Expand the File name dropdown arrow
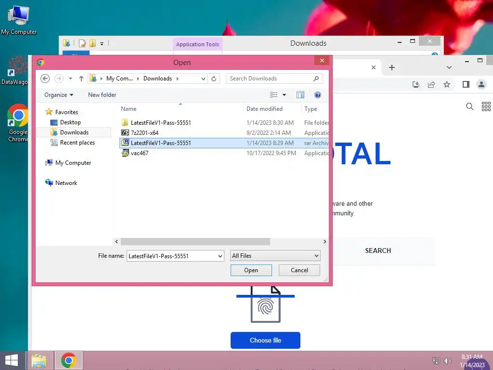The image size is (493, 370). click(220, 256)
